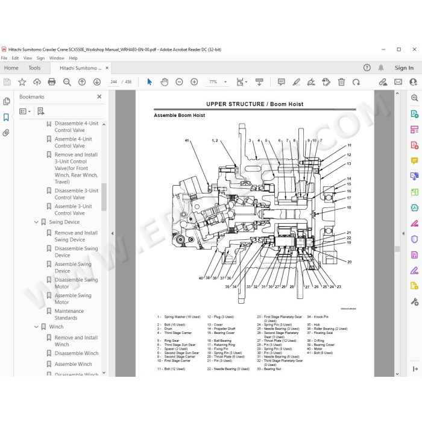This screenshot has height=422, width=422.
Task: Activate the Hand pan tool
Action: pos(165,82)
